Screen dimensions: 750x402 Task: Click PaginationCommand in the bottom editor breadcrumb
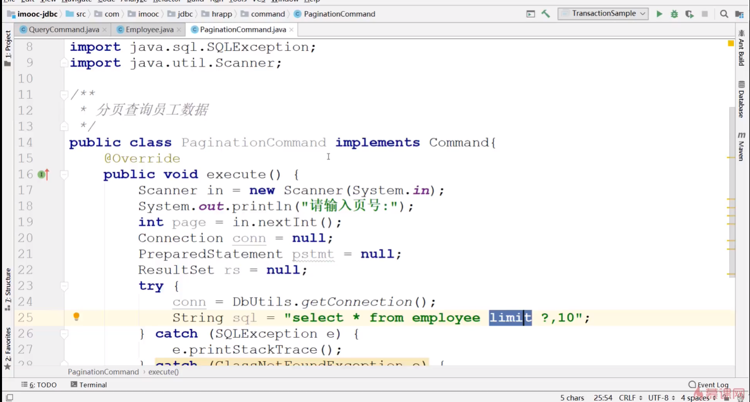[x=103, y=372]
